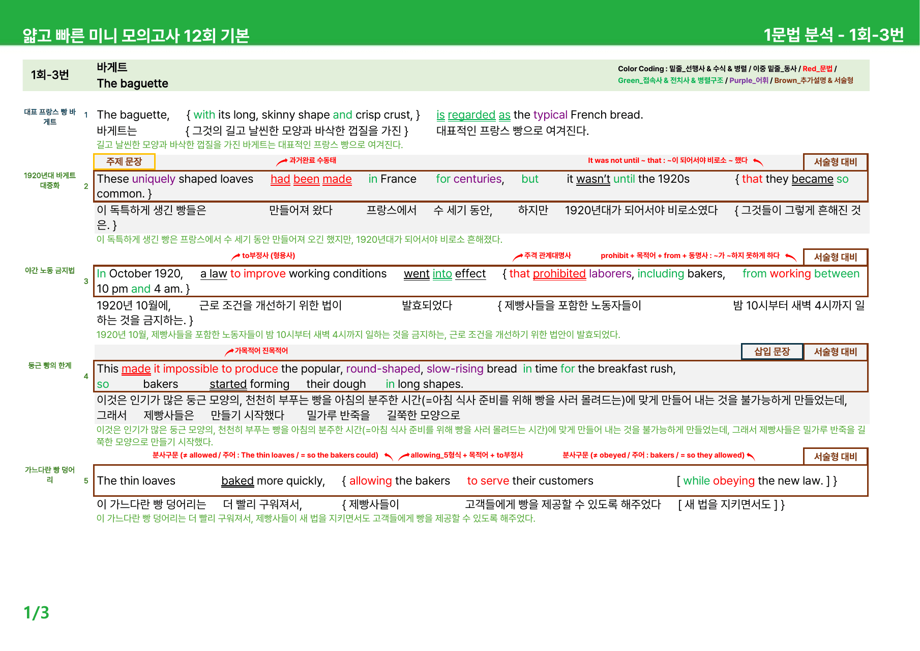The image size is (920, 651).
Task: Click the side label '대표 프랑스 빵 바게트'
Action: point(50,117)
